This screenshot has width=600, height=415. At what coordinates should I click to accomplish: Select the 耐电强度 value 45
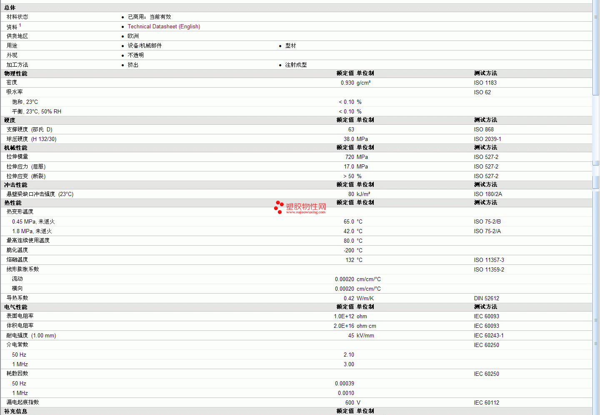pyautogui.click(x=351, y=335)
